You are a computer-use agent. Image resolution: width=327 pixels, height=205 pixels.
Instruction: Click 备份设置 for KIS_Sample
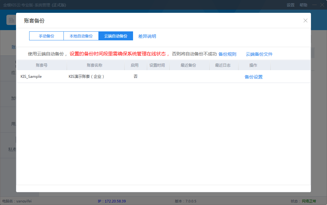pos(254,77)
